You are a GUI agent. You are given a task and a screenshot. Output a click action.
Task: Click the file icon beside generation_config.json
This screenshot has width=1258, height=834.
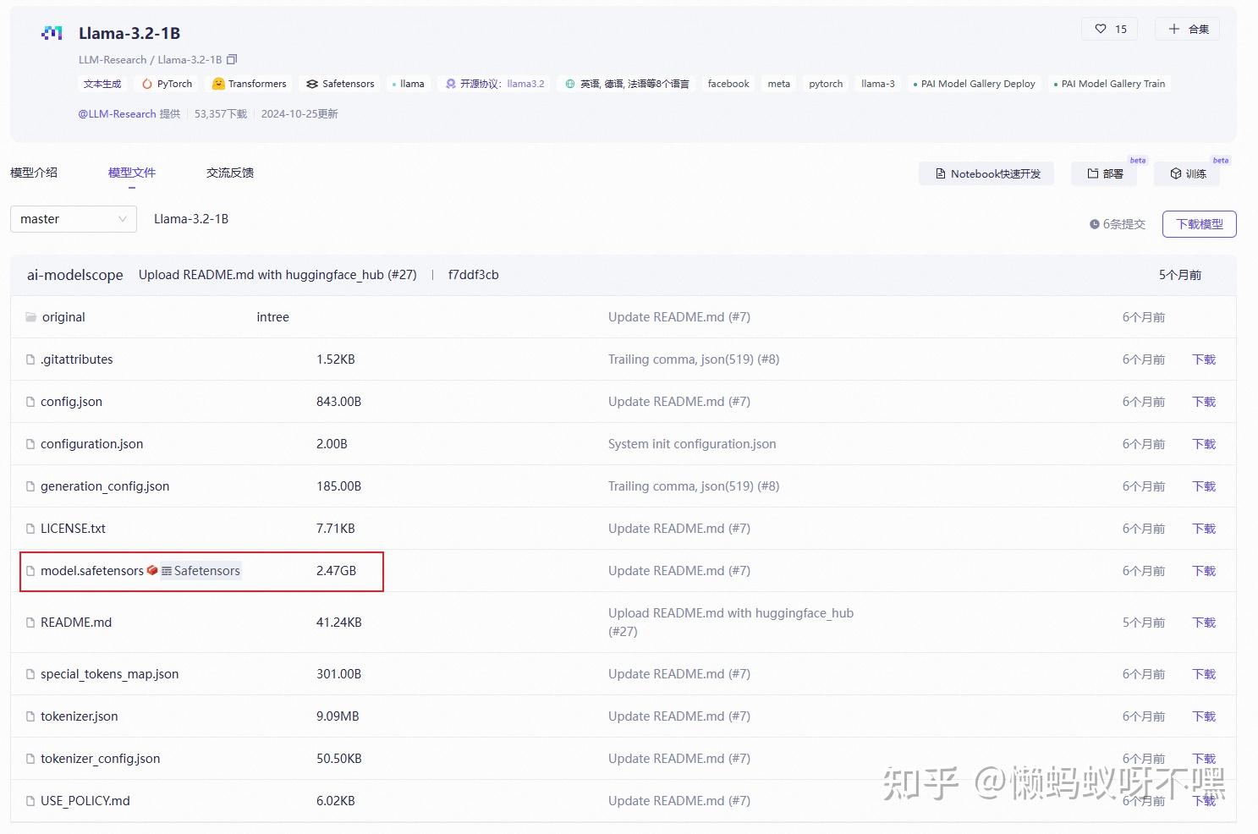pos(30,486)
